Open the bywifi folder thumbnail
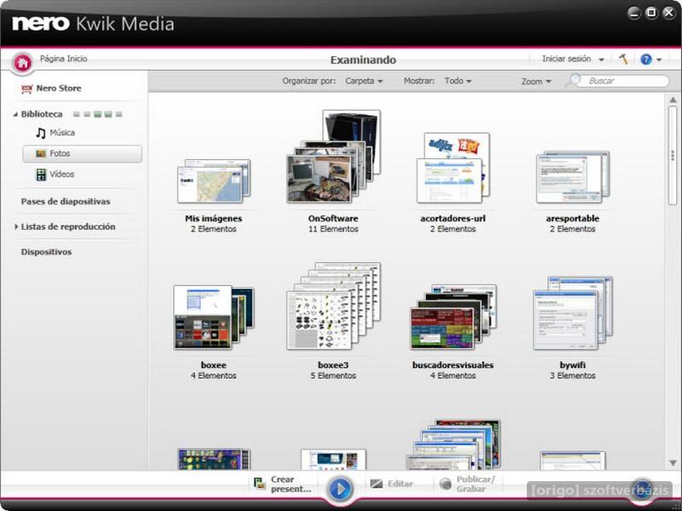This screenshot has width=682, height=511. coord(573,313)
